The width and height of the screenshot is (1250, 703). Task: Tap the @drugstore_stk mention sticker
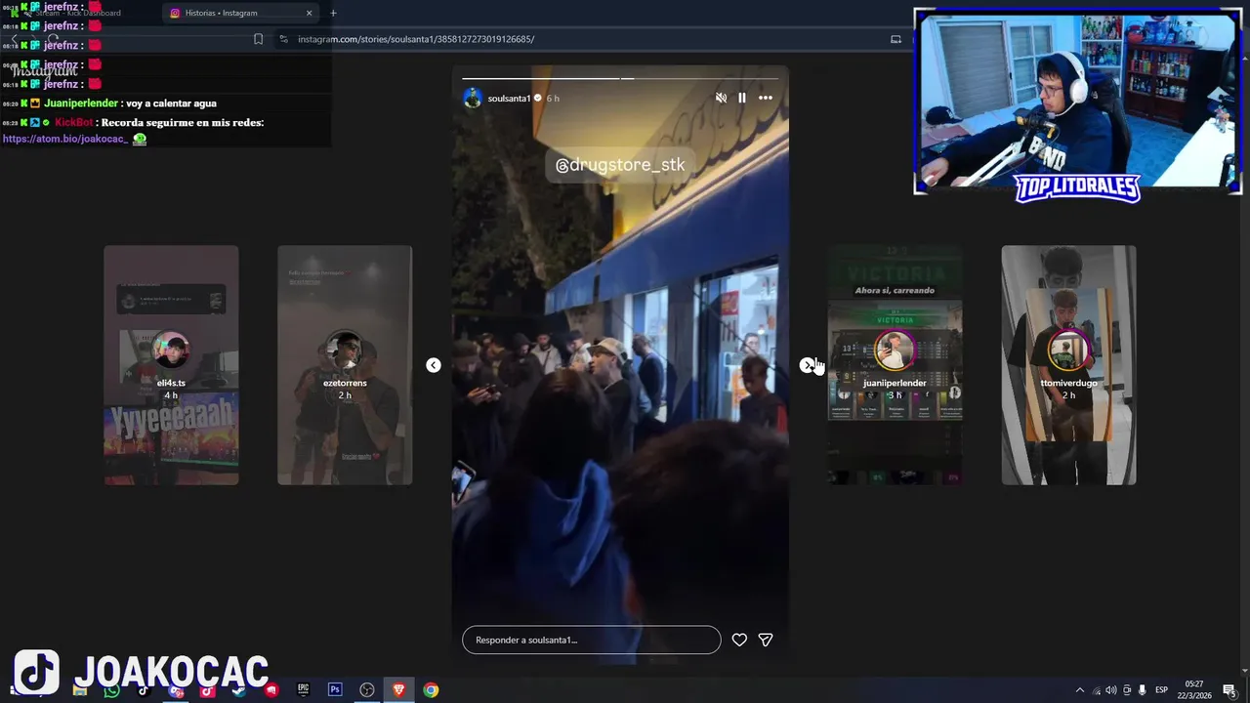pyautogui.click(x=620, y=165)
